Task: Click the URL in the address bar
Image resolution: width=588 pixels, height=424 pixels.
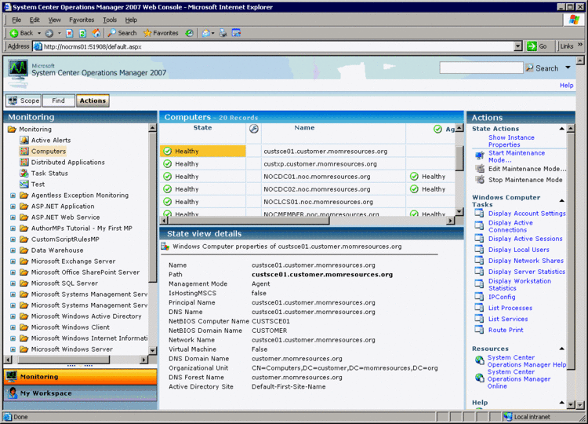Action: [93, 46]
